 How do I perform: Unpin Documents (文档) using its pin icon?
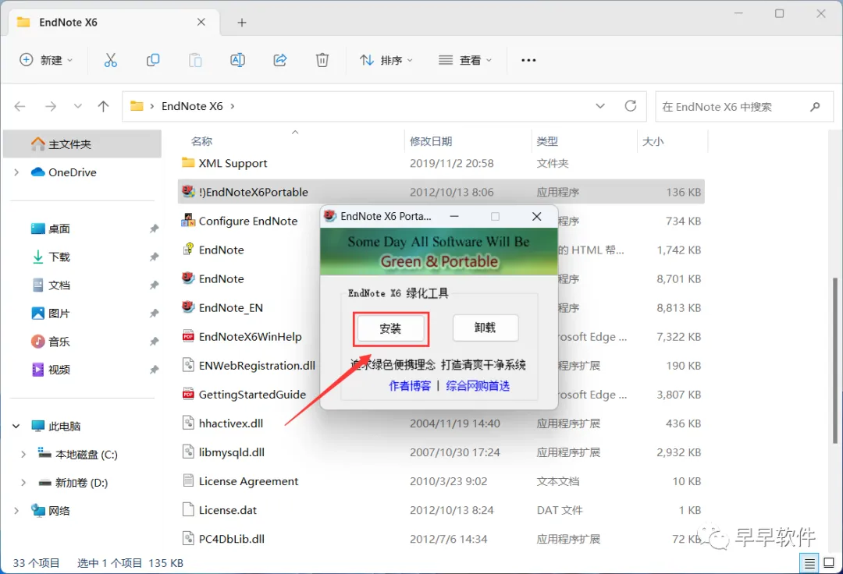[x=154, y=285]
